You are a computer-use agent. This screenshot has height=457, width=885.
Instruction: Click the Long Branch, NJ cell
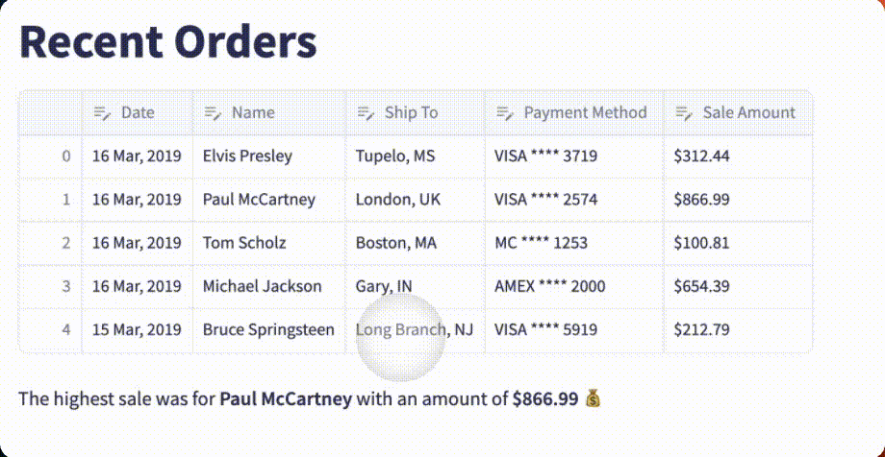pos(415,330)
